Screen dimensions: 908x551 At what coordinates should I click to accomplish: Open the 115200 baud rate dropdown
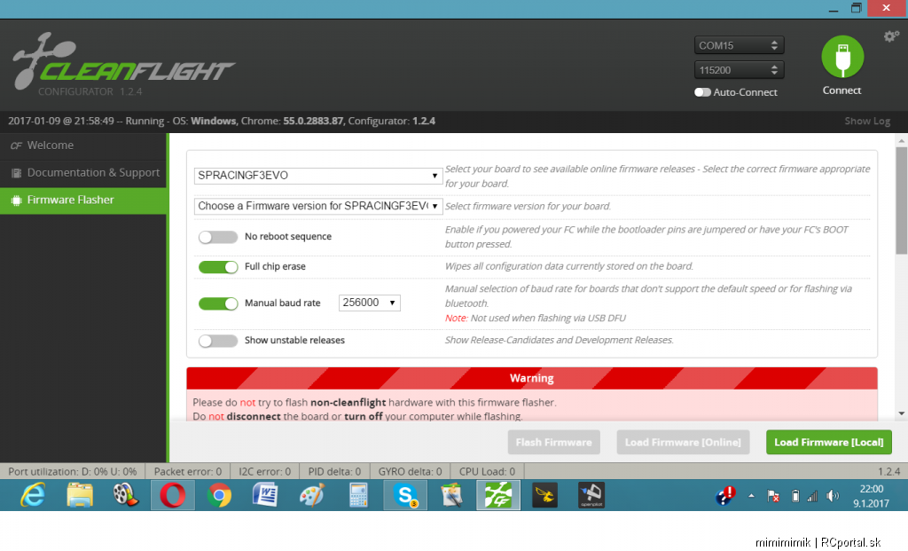point(739,70)
